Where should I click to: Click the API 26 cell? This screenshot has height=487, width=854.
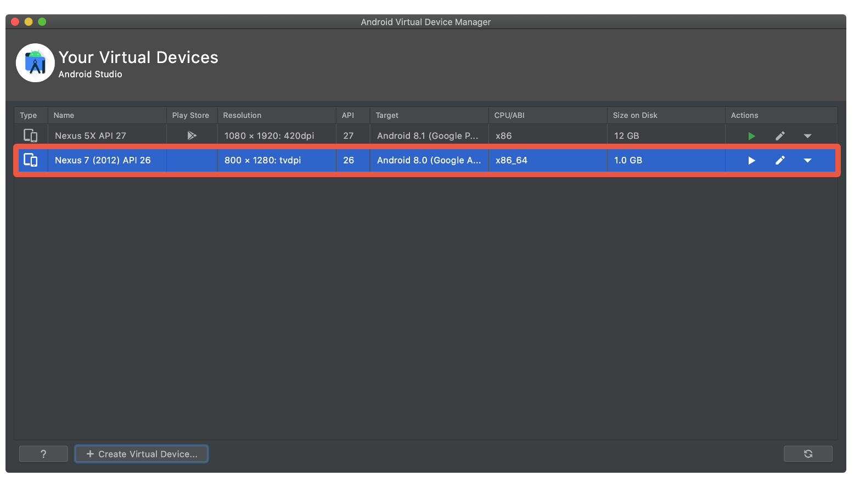pos(353,160)
